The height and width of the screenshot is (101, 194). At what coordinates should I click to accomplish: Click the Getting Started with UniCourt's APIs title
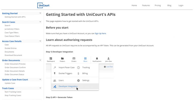(x=81, y=15)
